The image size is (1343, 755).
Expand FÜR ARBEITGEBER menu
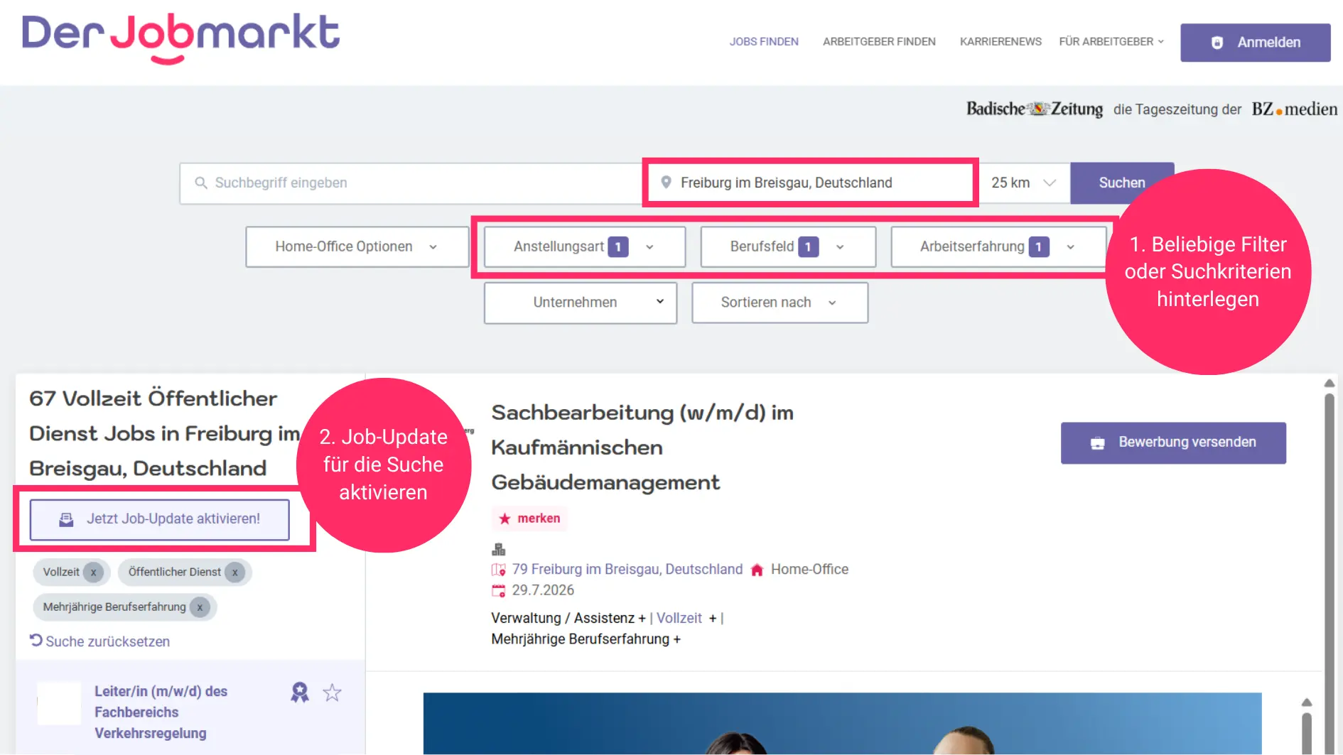point(1111,42)
